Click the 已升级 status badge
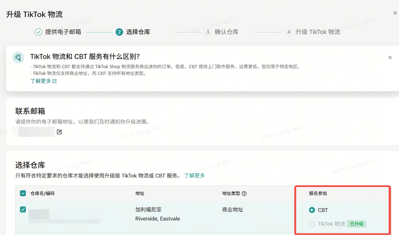Image resolution: width=399 pixels, height=235 pixels. click(356, 224)
